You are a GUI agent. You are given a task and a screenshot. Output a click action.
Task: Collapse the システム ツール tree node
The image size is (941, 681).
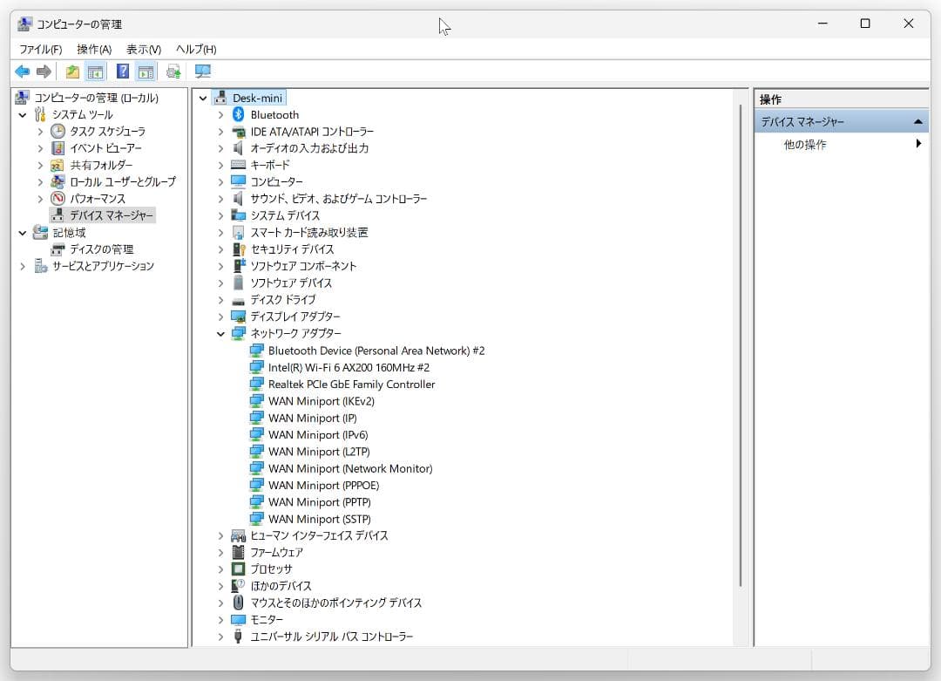tap(23, 115)
